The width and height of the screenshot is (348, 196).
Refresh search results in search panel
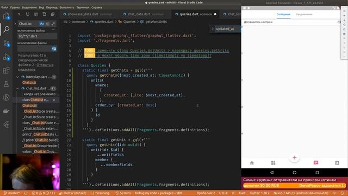point(28,14)
